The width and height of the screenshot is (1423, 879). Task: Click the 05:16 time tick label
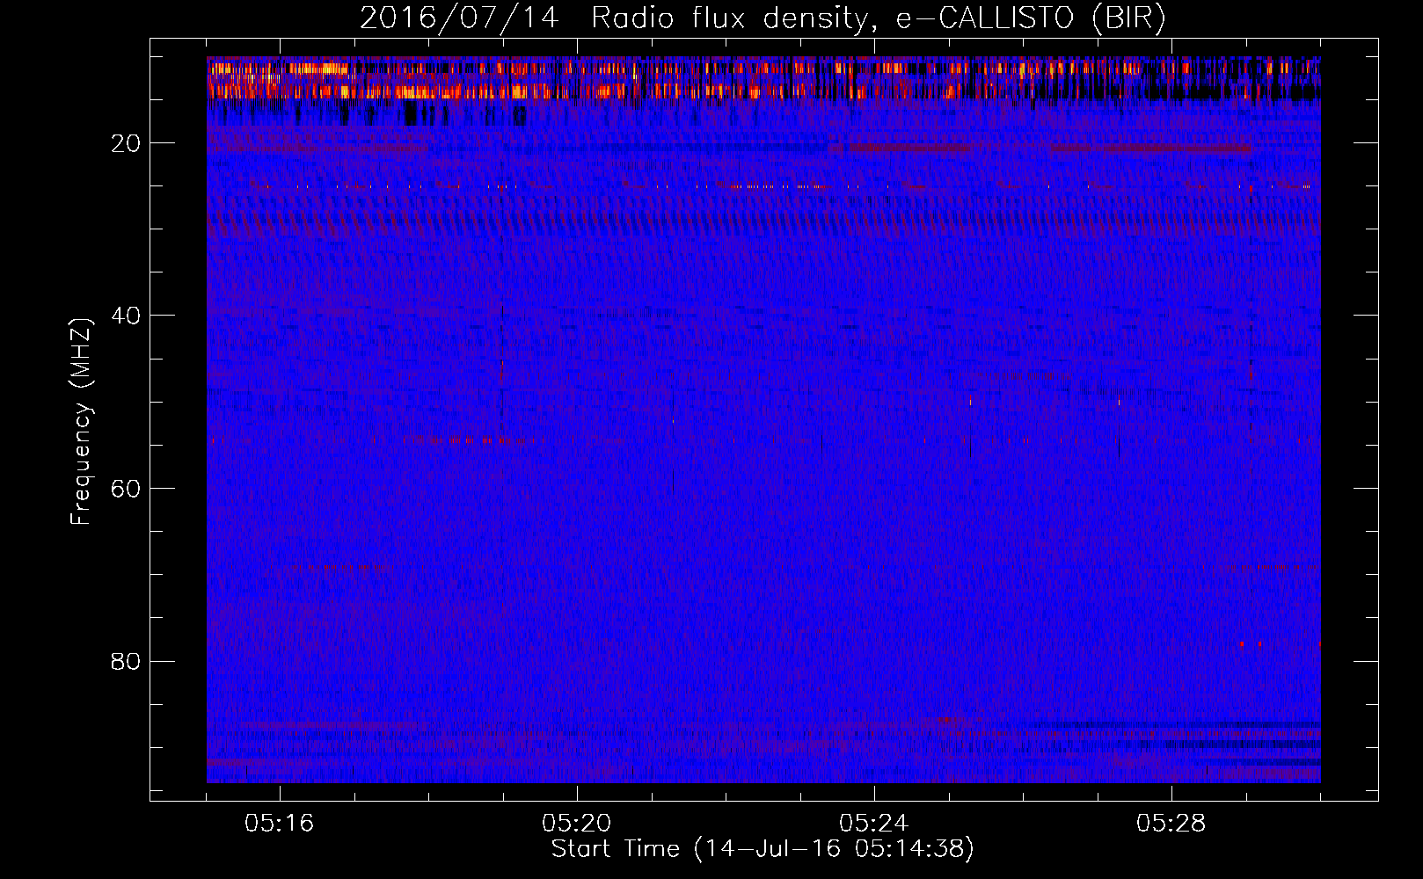point(280,824)
